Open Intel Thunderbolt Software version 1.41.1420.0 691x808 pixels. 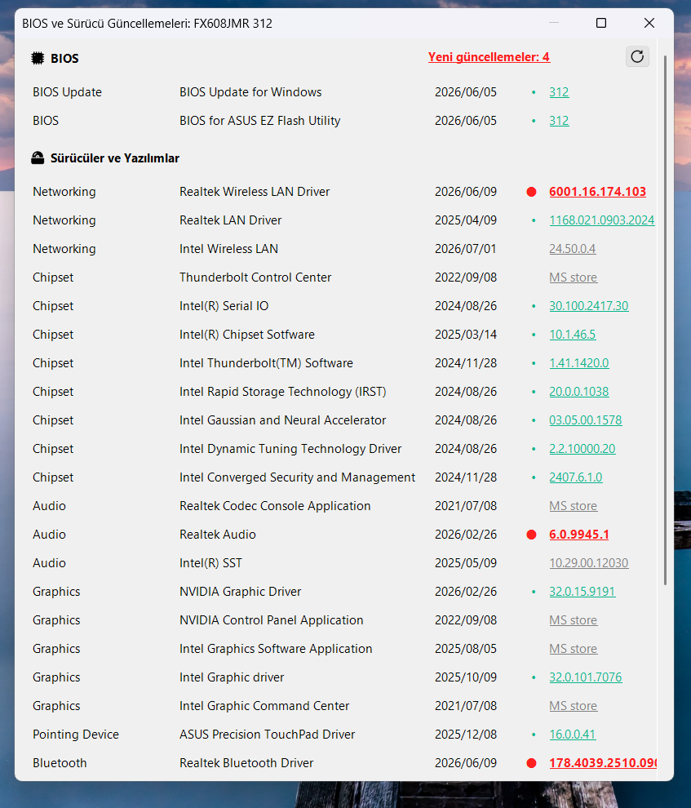(x=578, y=363)
